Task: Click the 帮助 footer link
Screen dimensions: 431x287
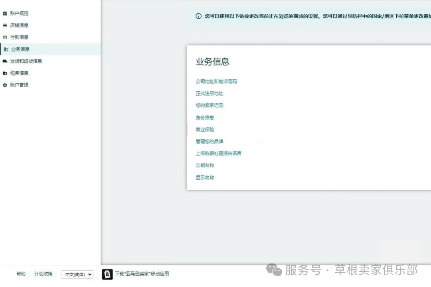Action: pyautogui.click(x=21, y=274)
